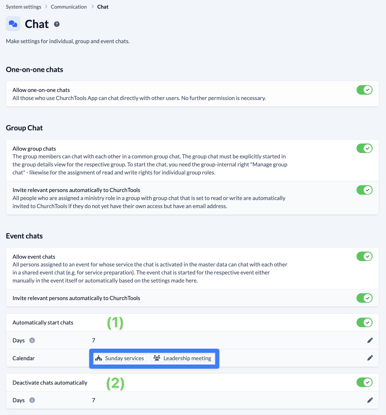Show info for deactivation Days
This screenshot has width=386, height=415.
point(32,400)
